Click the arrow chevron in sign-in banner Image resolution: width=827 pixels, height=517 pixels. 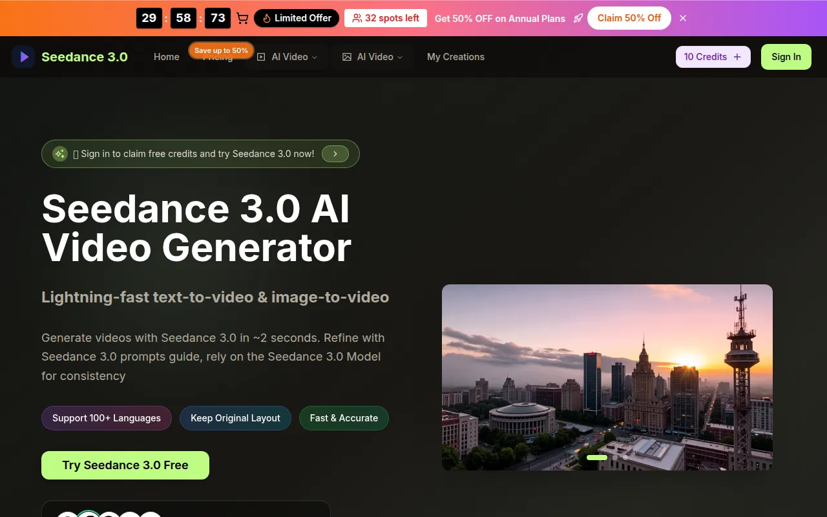tap(335, 154)
